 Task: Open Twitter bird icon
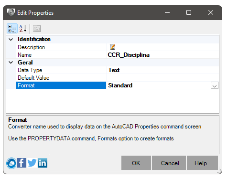tap(32, 163)
